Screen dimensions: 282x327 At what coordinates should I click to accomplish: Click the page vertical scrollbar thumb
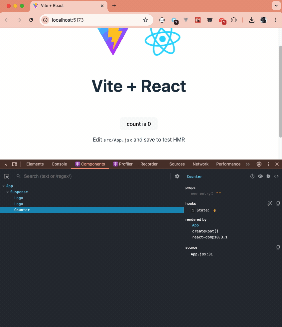click(280, 91)
